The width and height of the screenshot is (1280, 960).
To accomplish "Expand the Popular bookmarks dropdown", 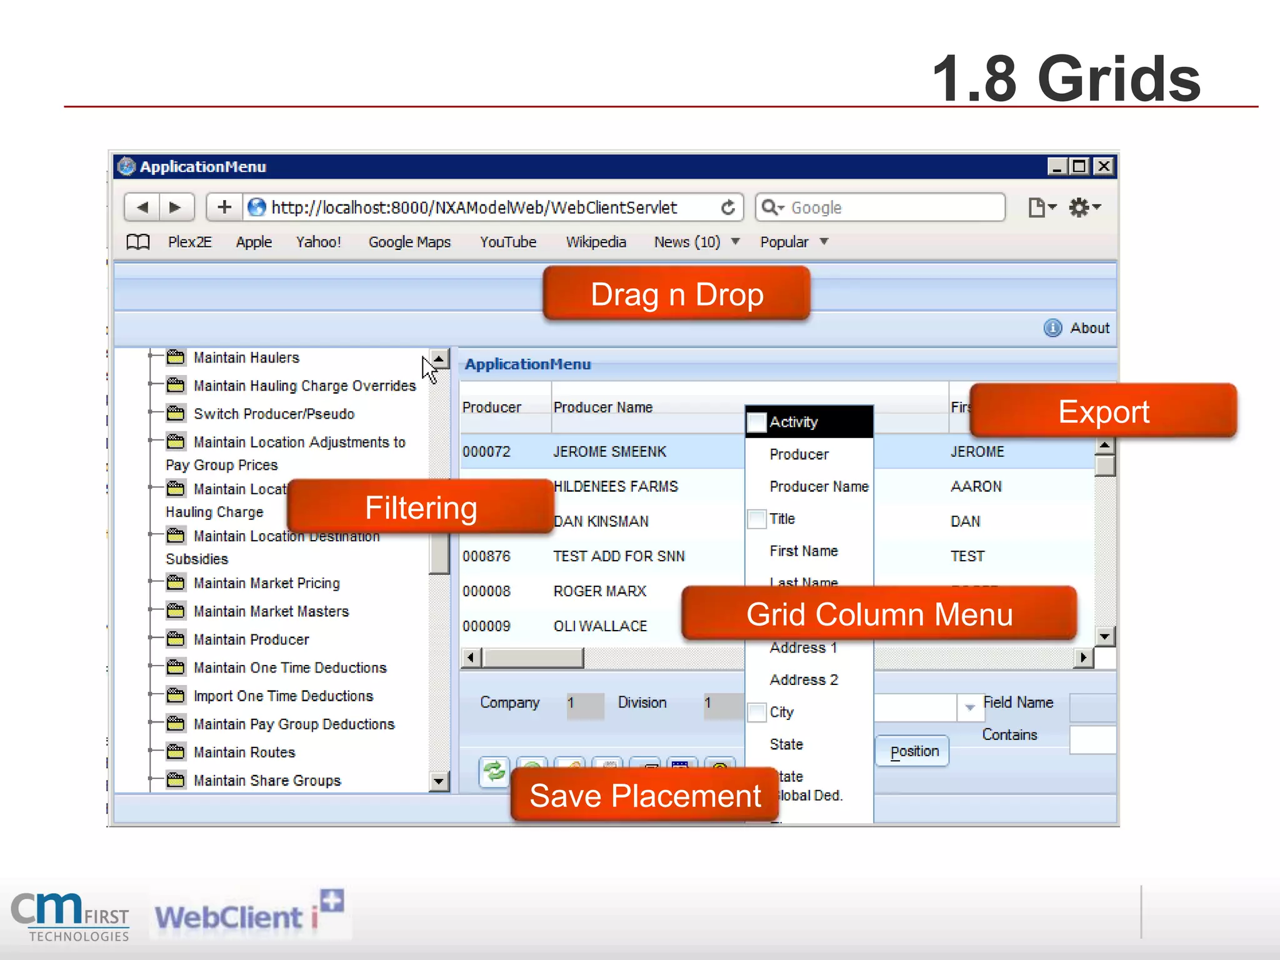I will pyautogui.click(x=824, y=241).
